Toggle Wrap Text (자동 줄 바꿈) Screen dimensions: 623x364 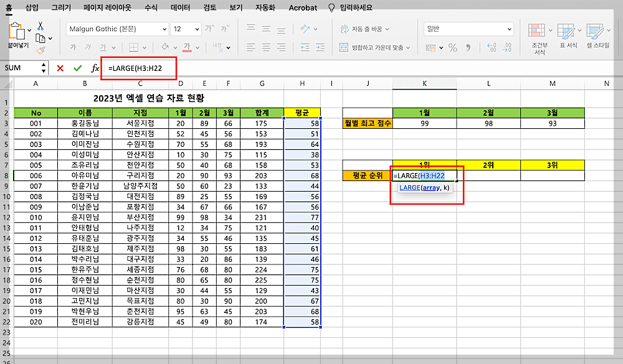(x=364, y=29)
